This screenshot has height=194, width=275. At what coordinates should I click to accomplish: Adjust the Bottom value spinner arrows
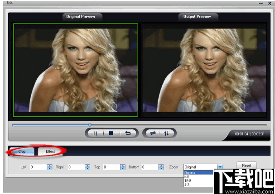pyautogui.click(x=161, y=167)
